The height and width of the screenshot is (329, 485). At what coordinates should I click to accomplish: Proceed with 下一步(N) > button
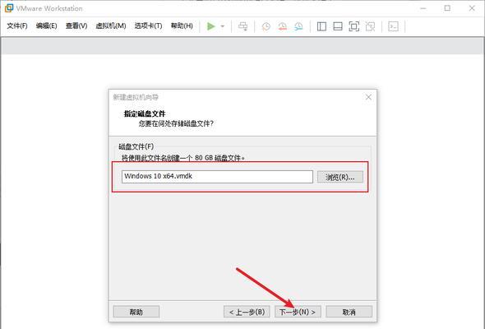tap(298, 312)
